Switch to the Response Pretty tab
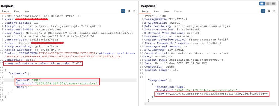Viewport: 279px width, 106px height. (x=145, y=11)
